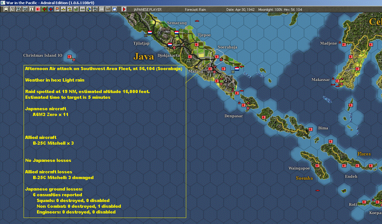Click 'Engineers: 0 destroyed, 0 disabled' line

tap(76, 212)
